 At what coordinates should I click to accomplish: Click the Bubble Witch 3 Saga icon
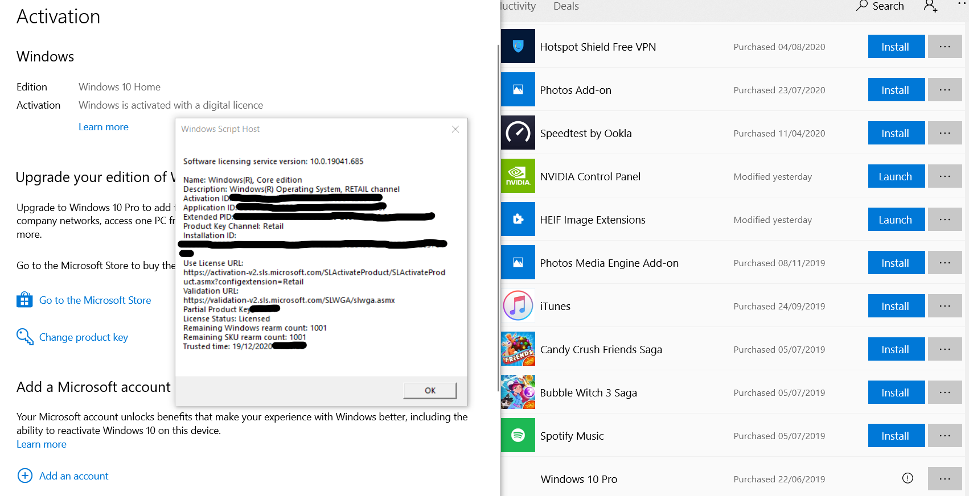518,392
